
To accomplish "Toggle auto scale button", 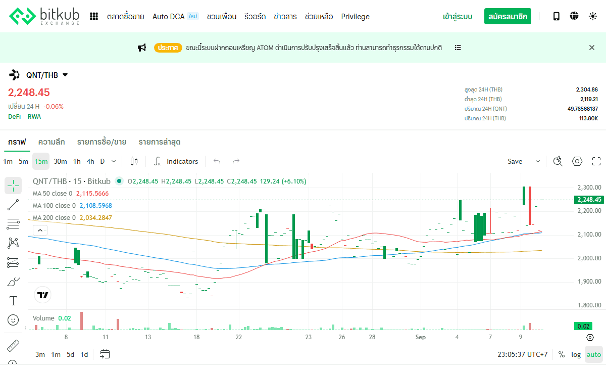I will (594, 354).
